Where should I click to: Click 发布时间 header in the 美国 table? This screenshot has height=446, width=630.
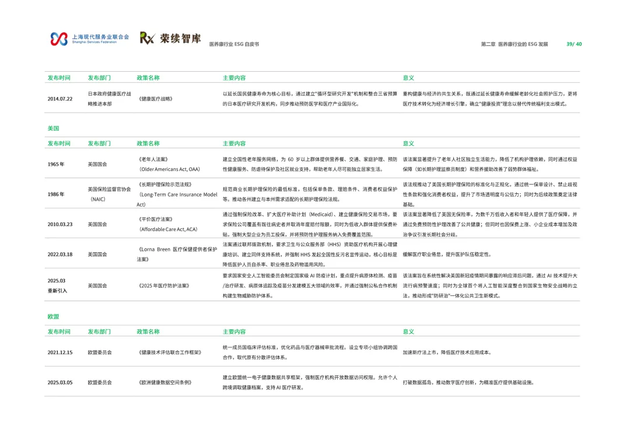pyautogui.click(x=59, y=144)
